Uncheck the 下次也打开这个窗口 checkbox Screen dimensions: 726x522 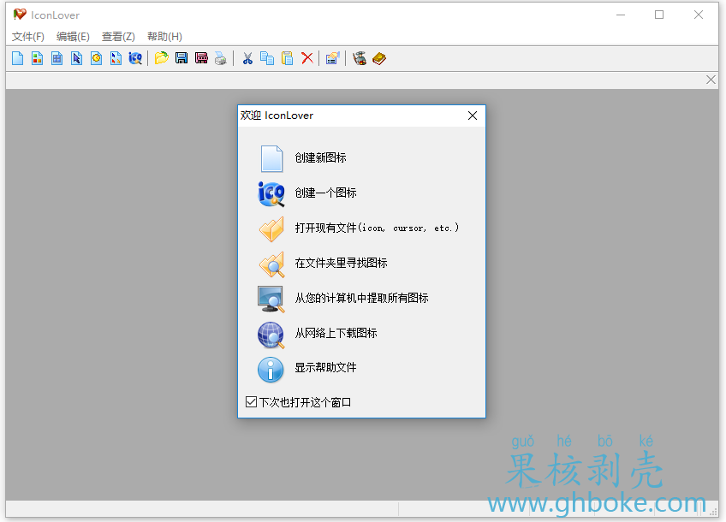click(x=251, y=401)
